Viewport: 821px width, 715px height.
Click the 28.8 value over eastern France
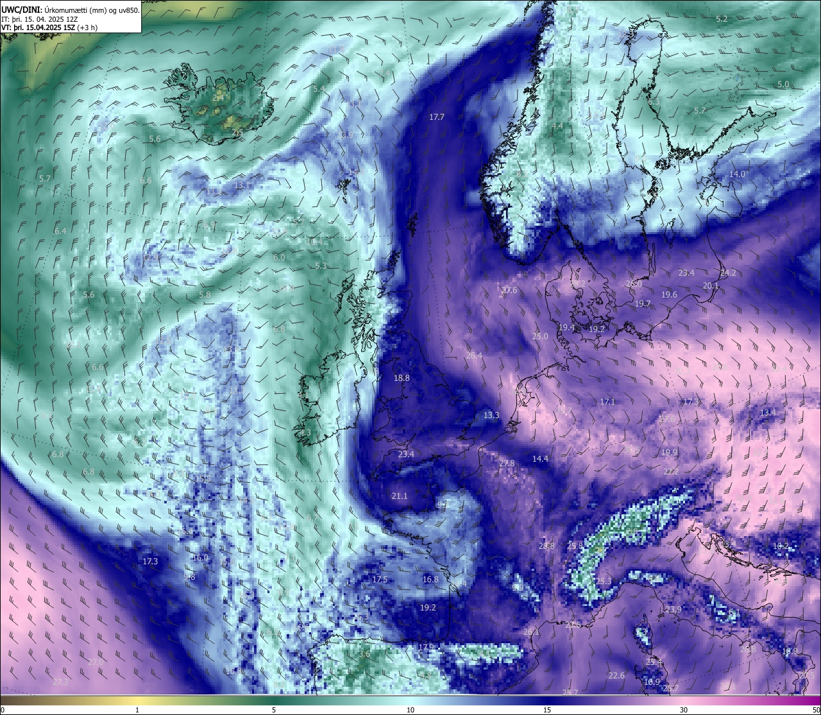tap(546, 546)
